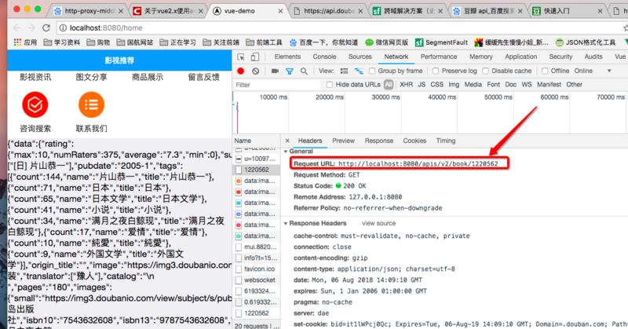Open the 百度一下，你就知道 bookmark

pyautogui.click(x=323, y=42)
